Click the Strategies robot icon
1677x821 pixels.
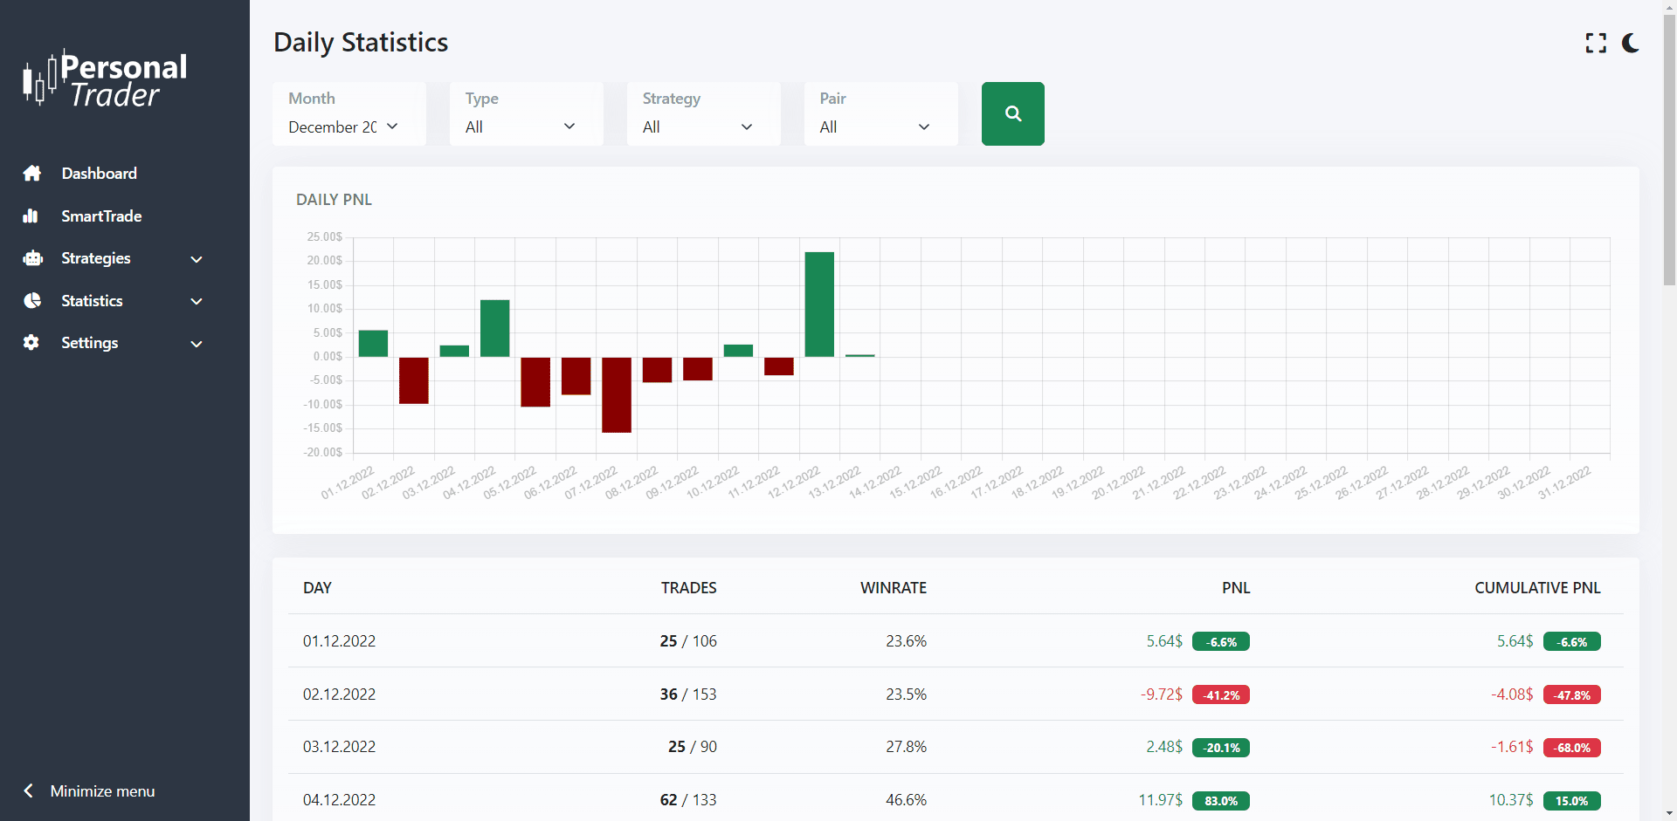(x=32, y=258)
